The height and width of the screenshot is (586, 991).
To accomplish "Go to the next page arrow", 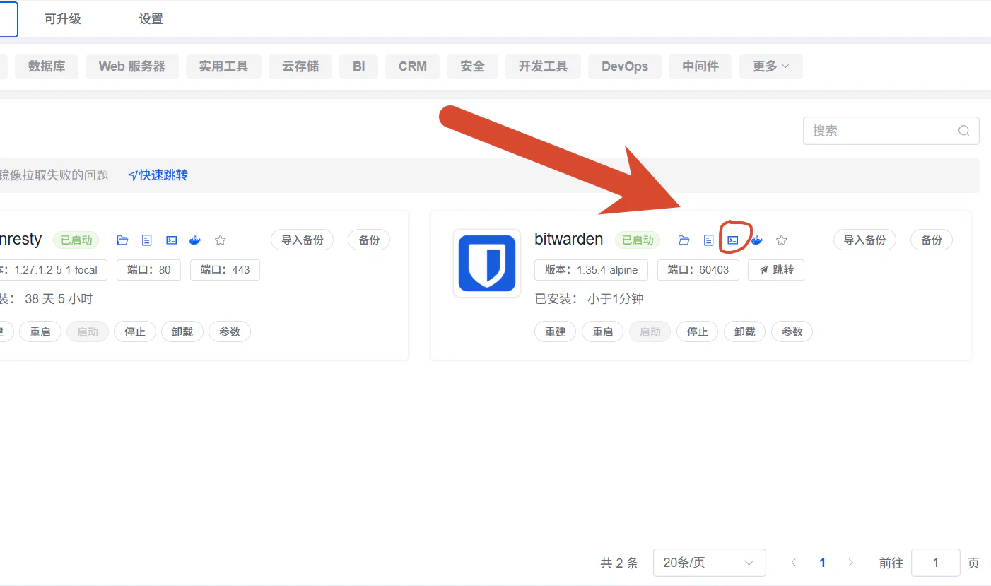I will [x=850, y=563].
